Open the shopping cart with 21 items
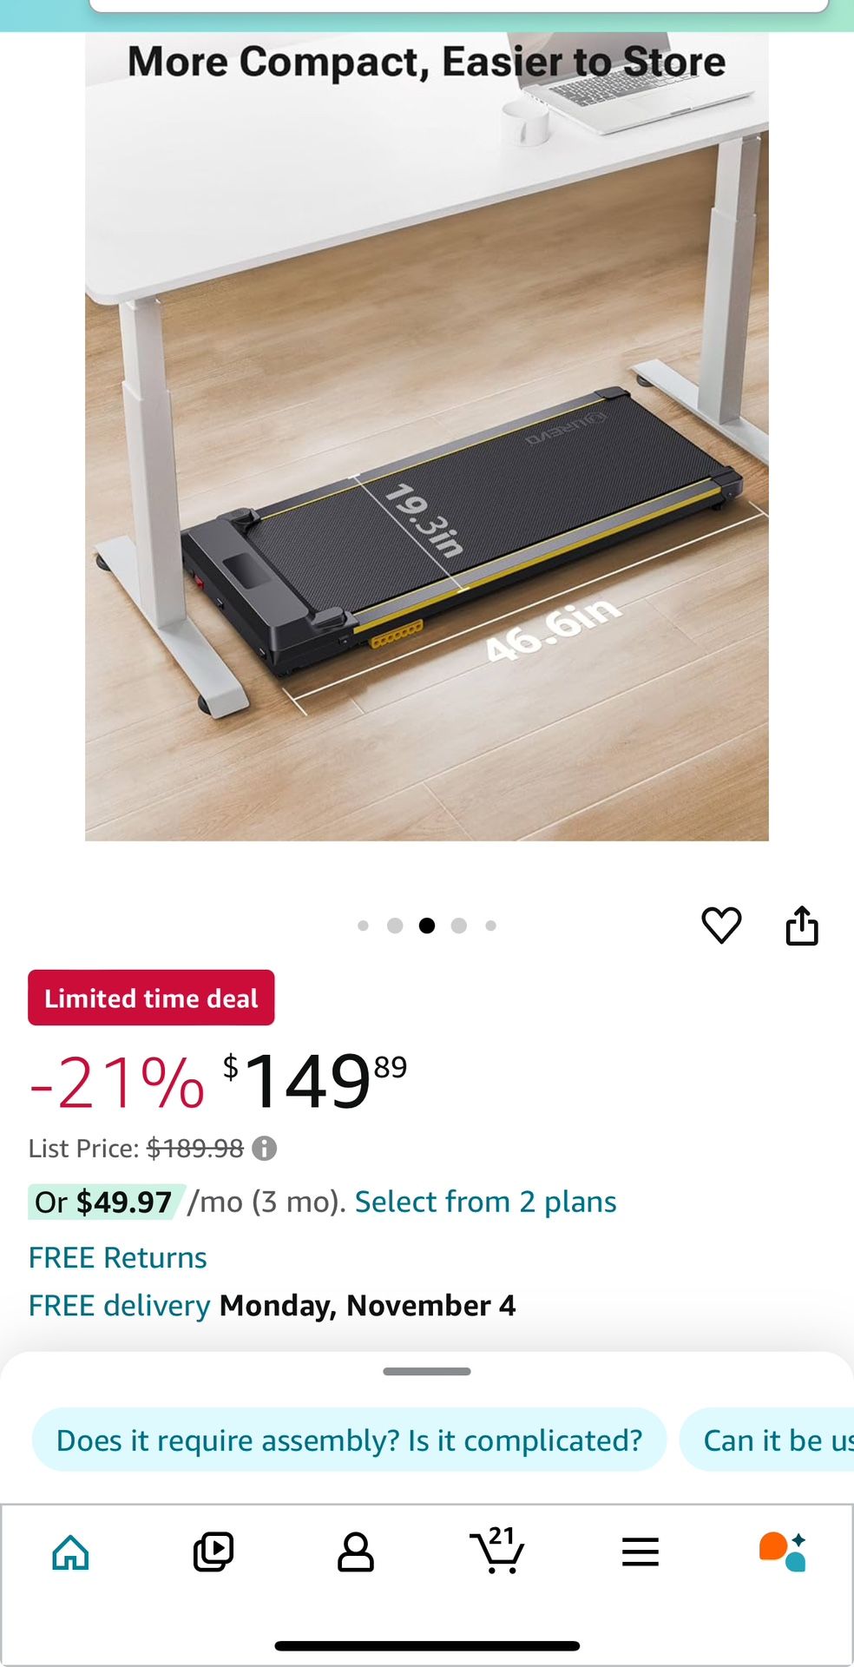854x1667 pixels. 497,1550
